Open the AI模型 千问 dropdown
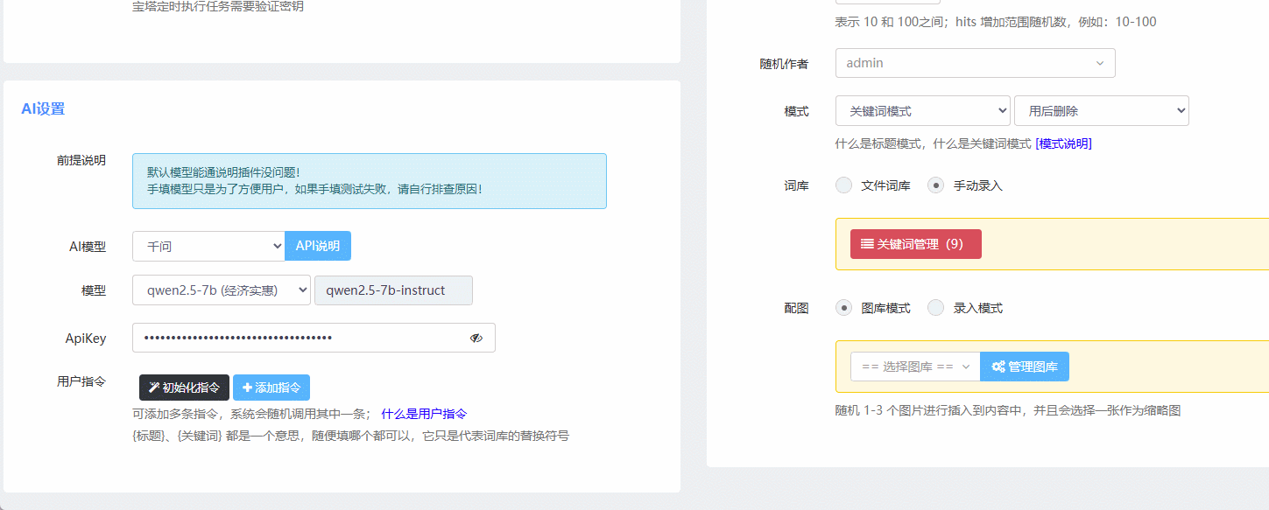 pos(208,247)
